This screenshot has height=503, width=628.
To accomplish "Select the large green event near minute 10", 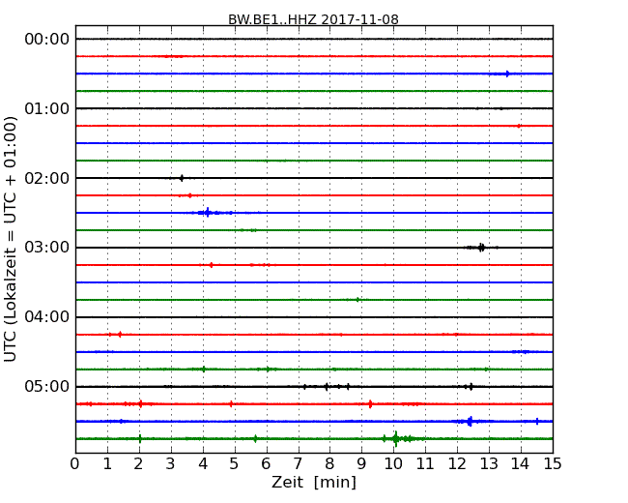I will pyautogui.click(x=396, y=439).
